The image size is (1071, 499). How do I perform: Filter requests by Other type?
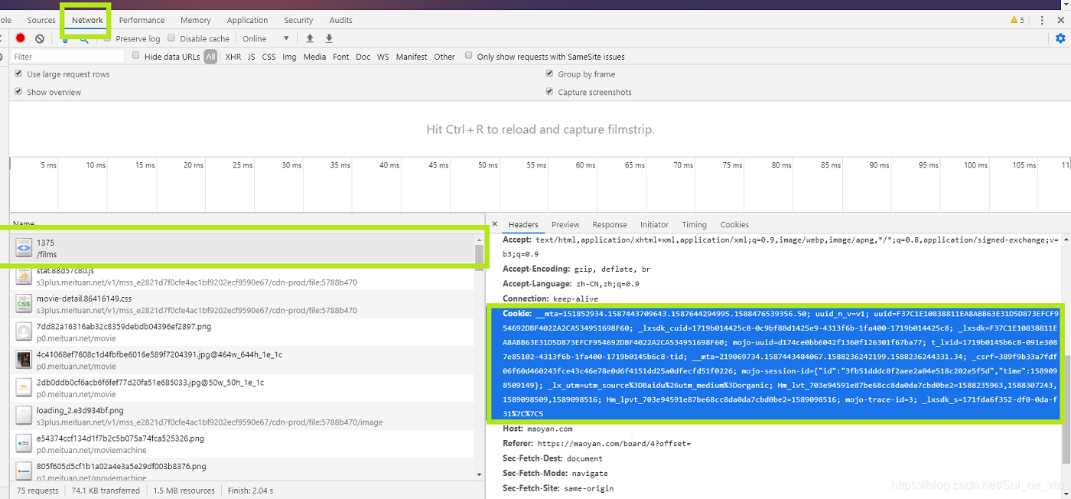click(444, 57)
